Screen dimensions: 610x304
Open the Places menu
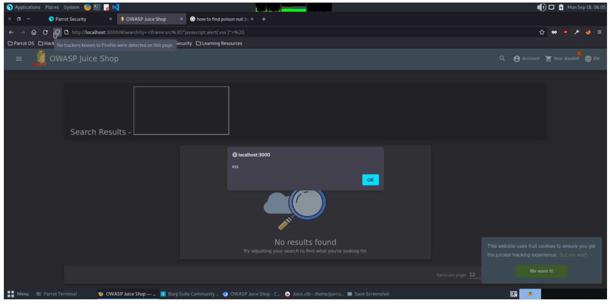52,7
